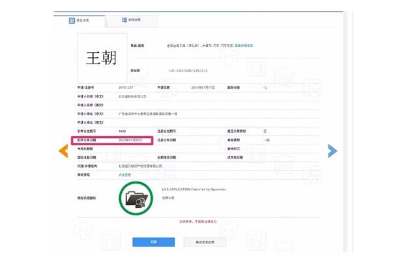Open the 商标详情 trademark details tab
Screen dimensions: 417x257
[x=79, y=21]
